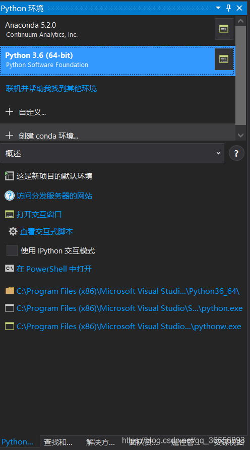Click 使用 IPython 交互模式 label text
The image size is (250, 450).
[57, 251]
